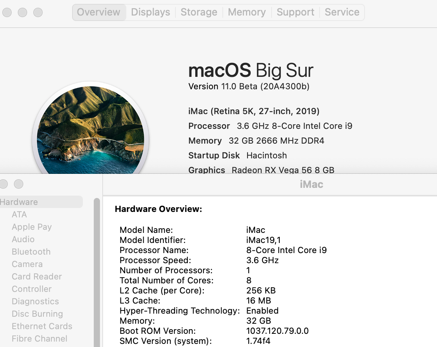Click the Hacintosh startup disk value

click(267, 156)
